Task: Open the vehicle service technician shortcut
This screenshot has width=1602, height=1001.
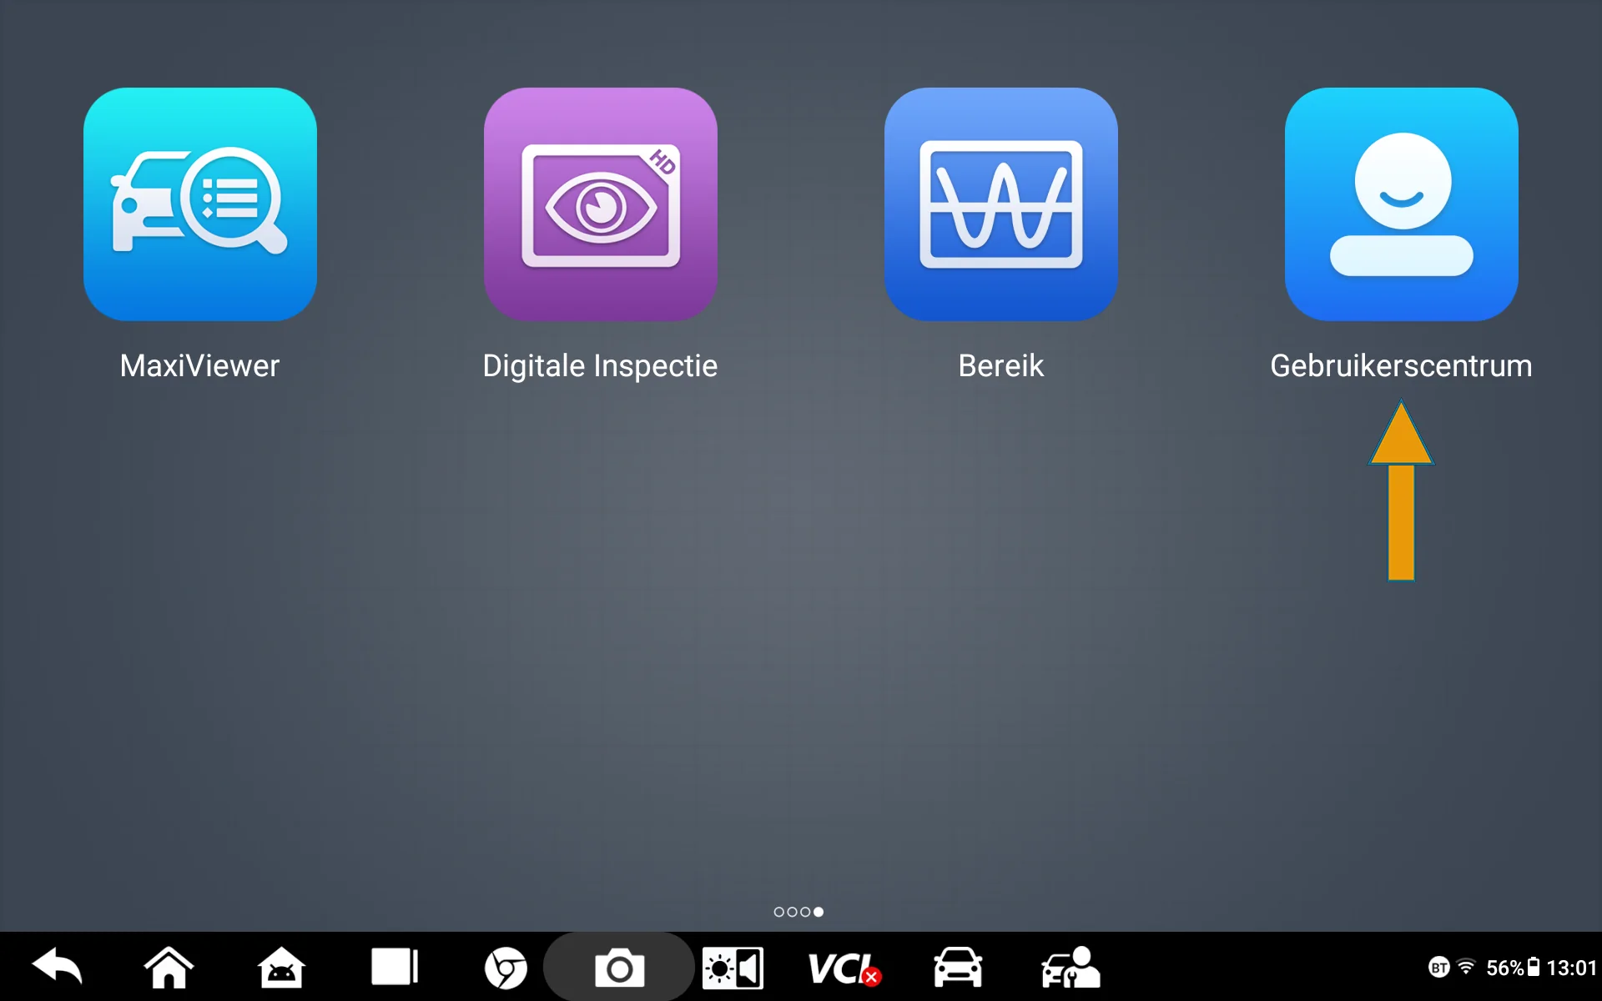Action: 1071,967
